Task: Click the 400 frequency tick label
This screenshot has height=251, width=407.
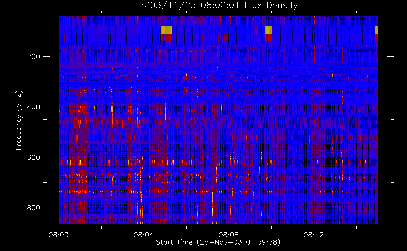Action: (34, 107)
